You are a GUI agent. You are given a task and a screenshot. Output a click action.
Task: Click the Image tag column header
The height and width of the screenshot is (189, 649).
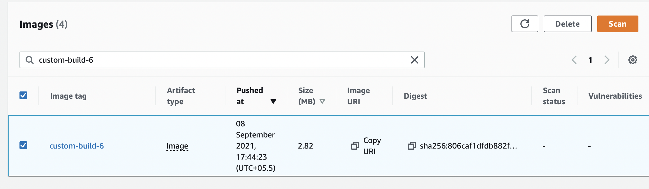(x=68, y=96)
